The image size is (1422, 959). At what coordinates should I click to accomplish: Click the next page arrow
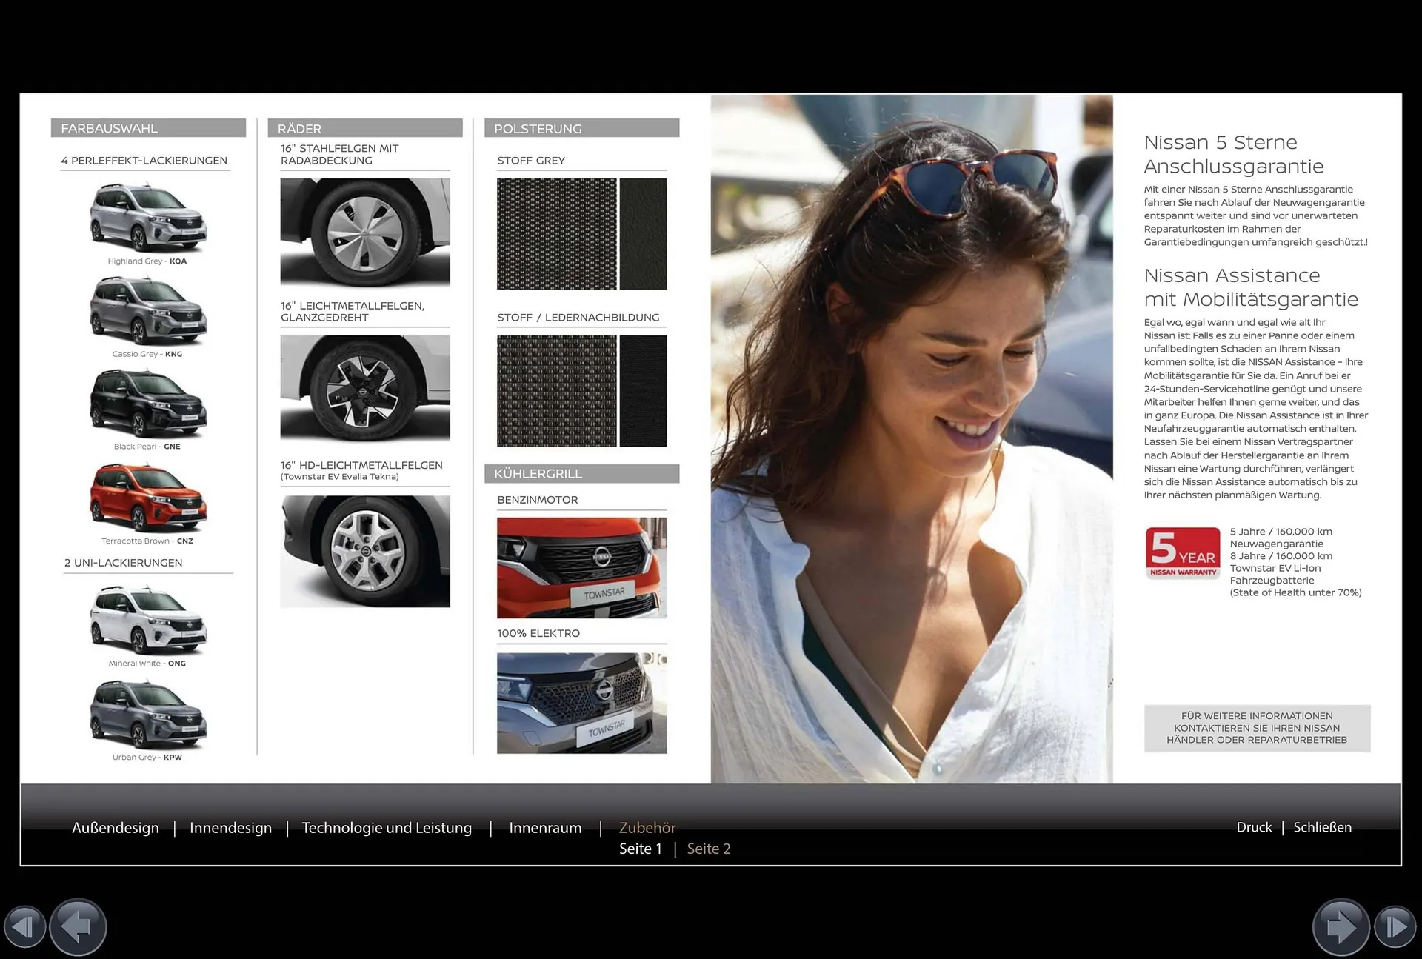coord(1341,926)
